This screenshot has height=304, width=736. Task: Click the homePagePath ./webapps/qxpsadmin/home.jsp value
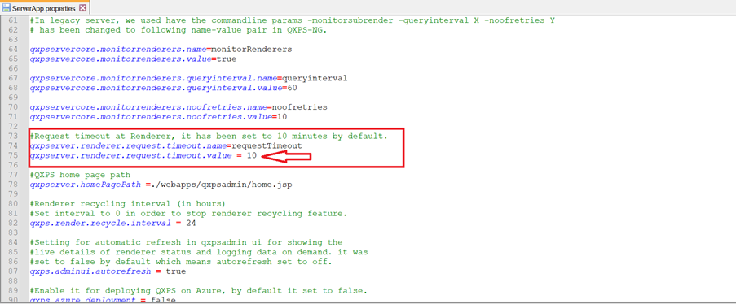click(x=221, y=185)
